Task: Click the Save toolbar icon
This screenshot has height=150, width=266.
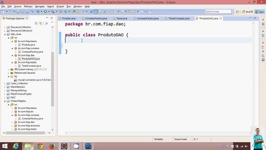Action: point(18,12)
